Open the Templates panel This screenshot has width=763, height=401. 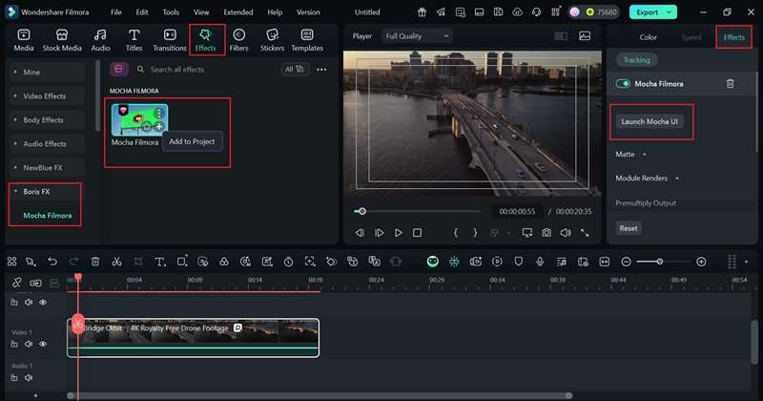tap(307, 40)
